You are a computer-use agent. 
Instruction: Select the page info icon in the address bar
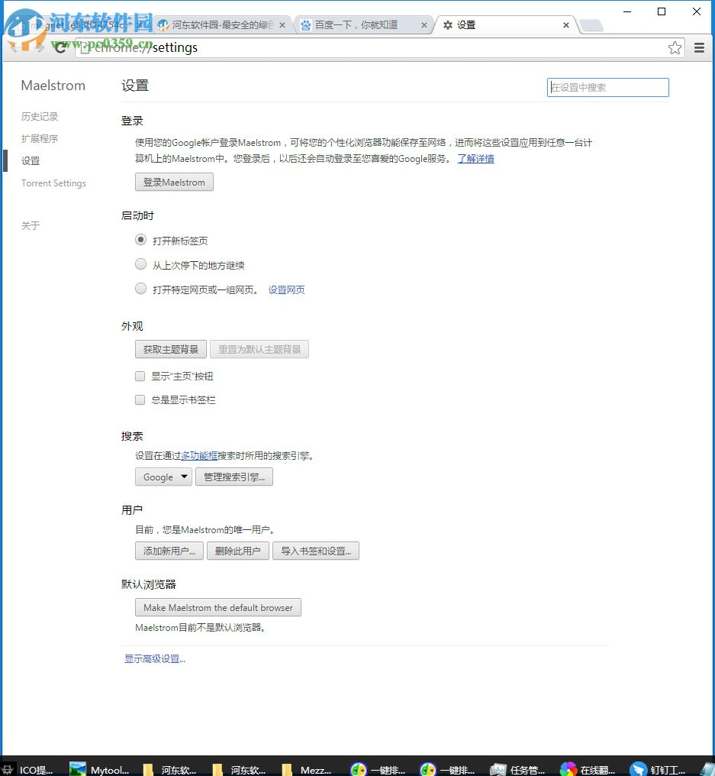point(84,47)
